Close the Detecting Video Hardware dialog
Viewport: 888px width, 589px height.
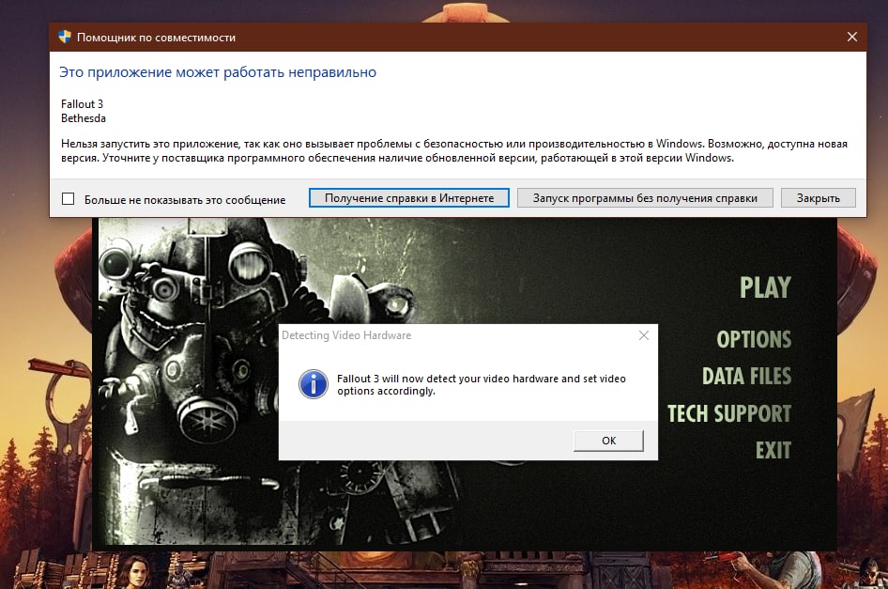click(x=643, y=335)
